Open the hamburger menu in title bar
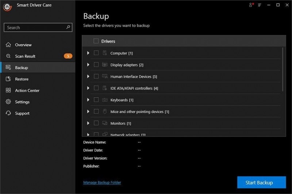This screenshot has height=194, width=292. point(260,5)
